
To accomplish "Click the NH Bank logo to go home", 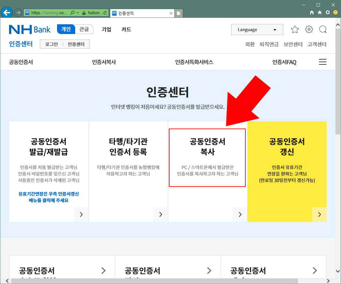I will tap(29, 29).
